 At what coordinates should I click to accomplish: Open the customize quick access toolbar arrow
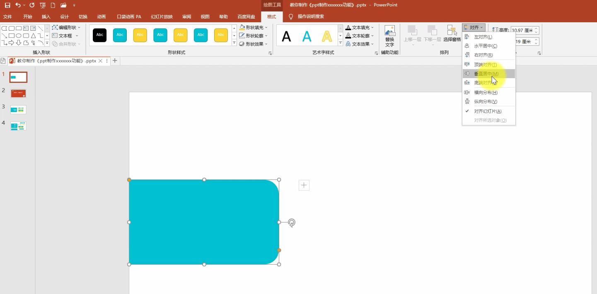pyautogui.click(x=74, y=5)
